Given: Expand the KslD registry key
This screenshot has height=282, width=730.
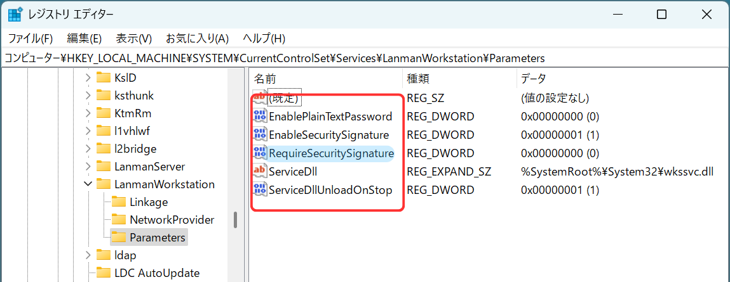Looking at the screenshot, I should pyautogui.click(x=88, y=77).
